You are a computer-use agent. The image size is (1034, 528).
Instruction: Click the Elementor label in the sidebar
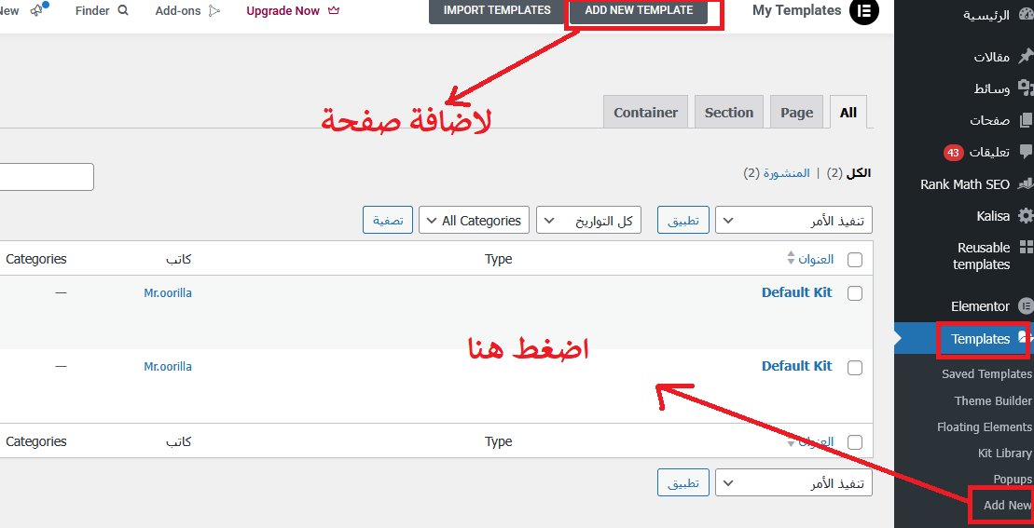(980, 306)
